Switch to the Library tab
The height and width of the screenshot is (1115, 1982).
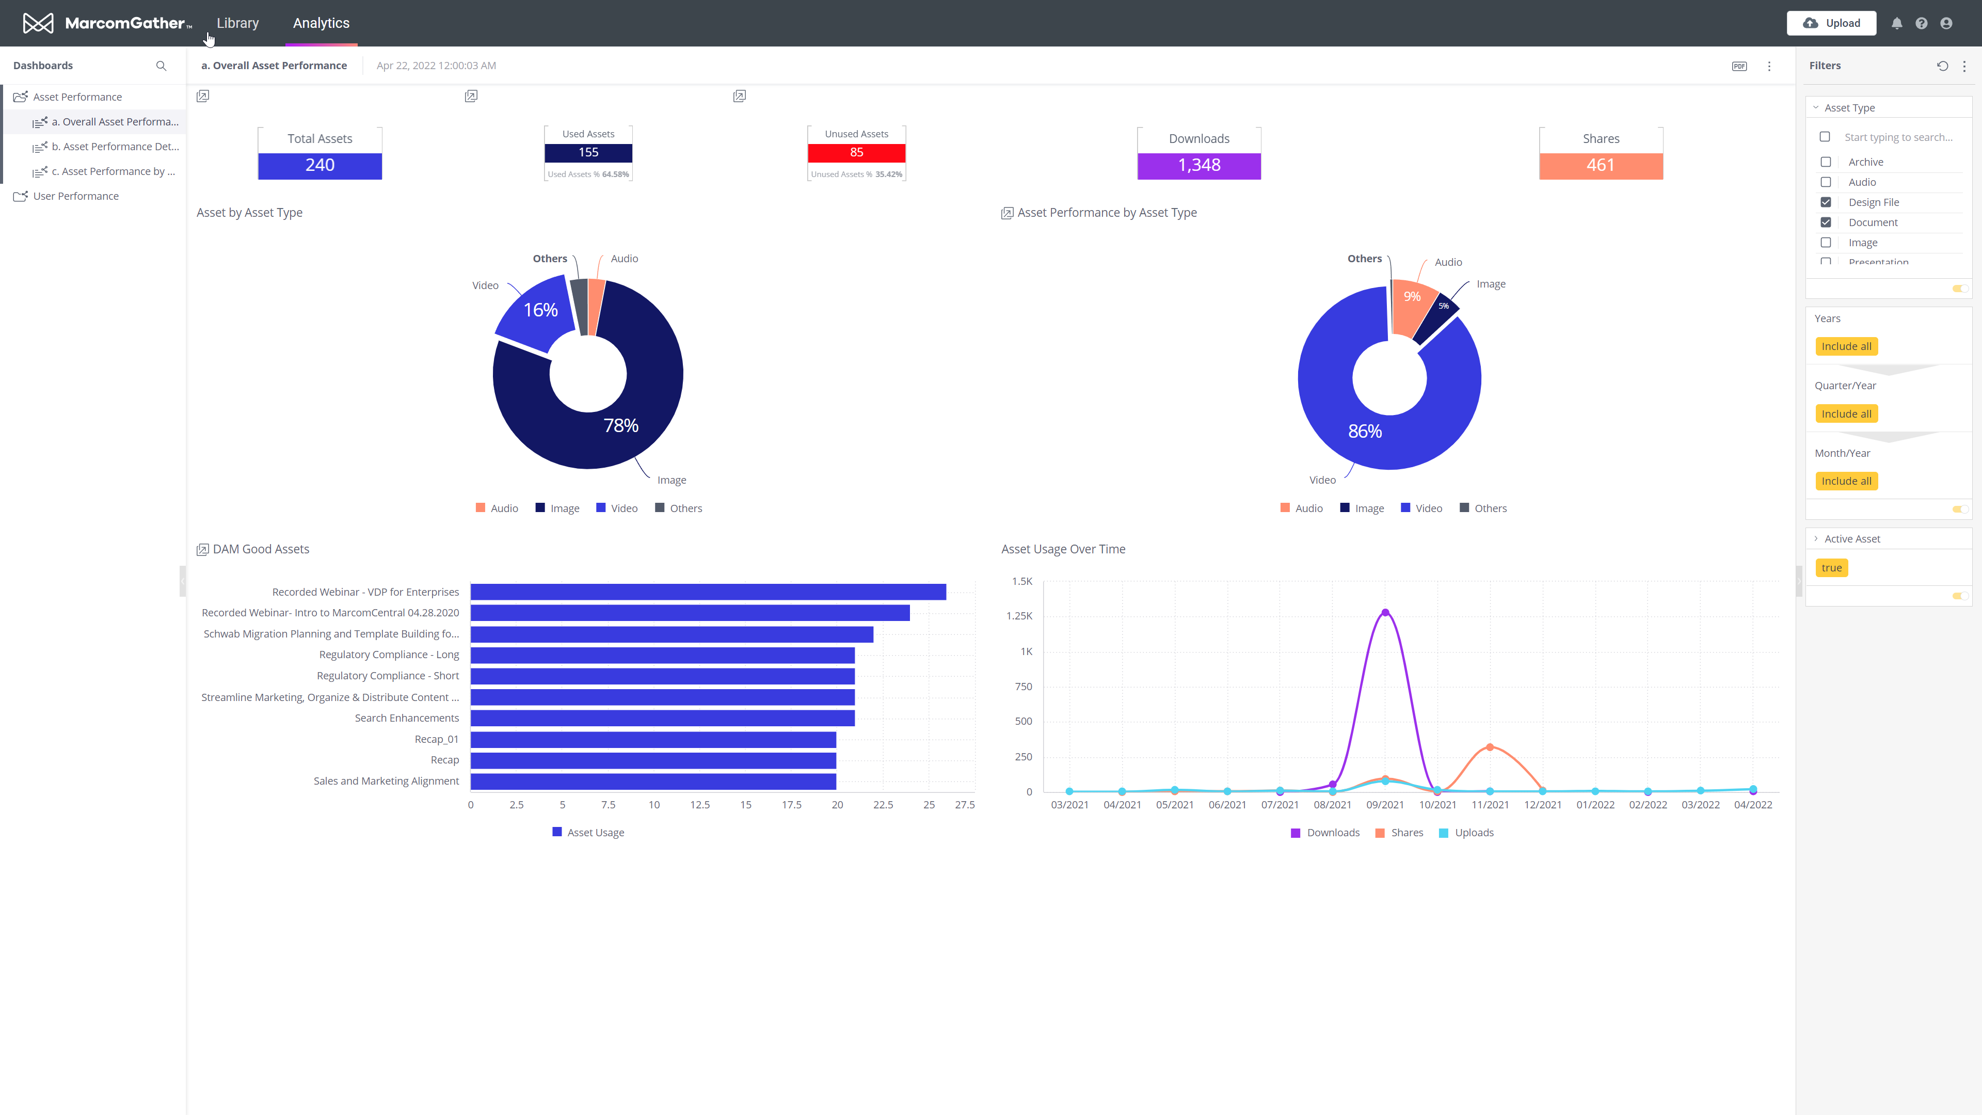[237, 23]
